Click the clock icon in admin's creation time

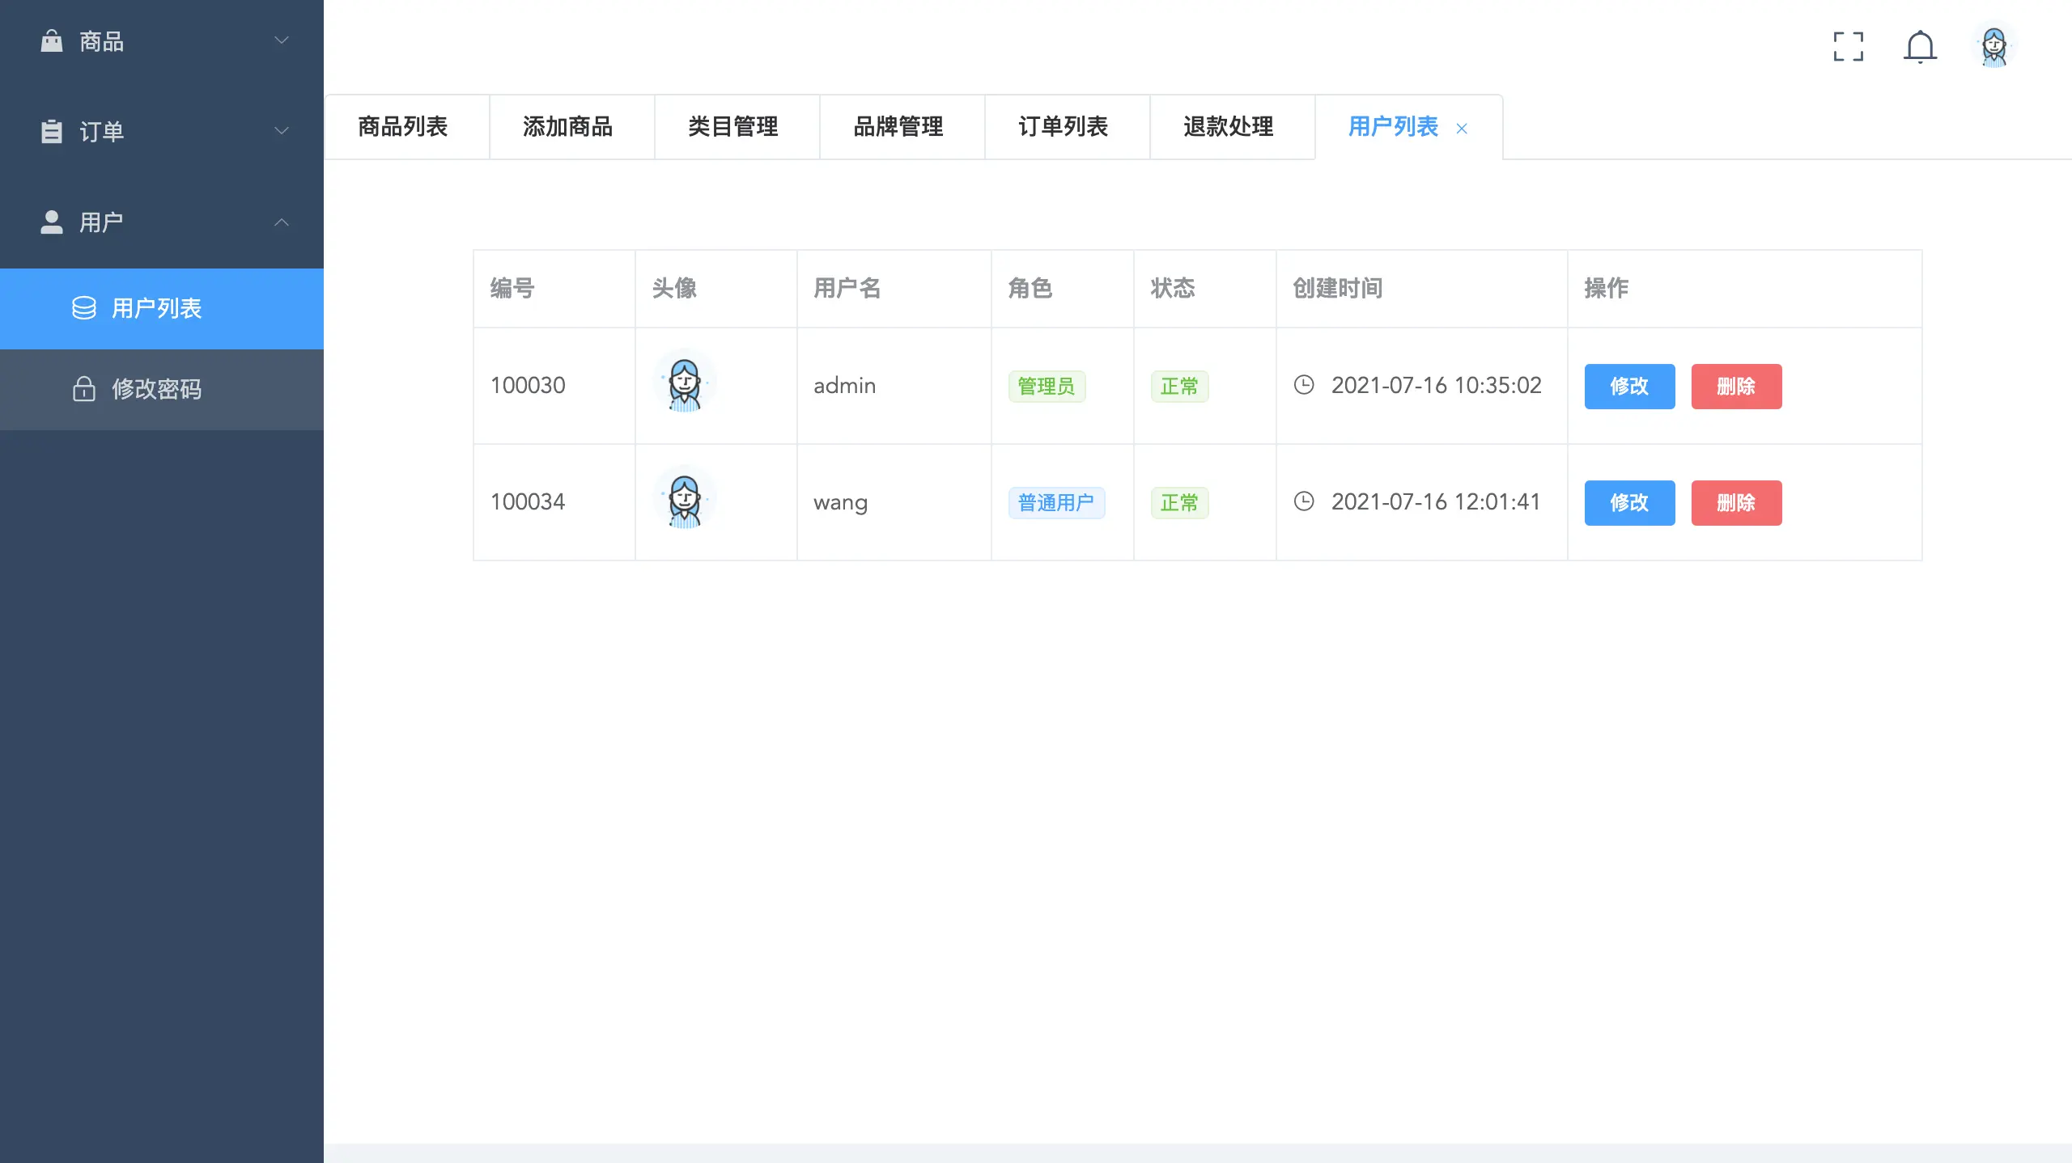[x=1305, y=385]
